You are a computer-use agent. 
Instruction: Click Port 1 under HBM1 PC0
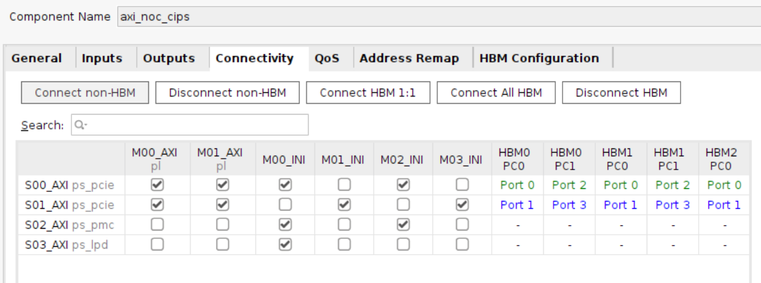point(620,205)
